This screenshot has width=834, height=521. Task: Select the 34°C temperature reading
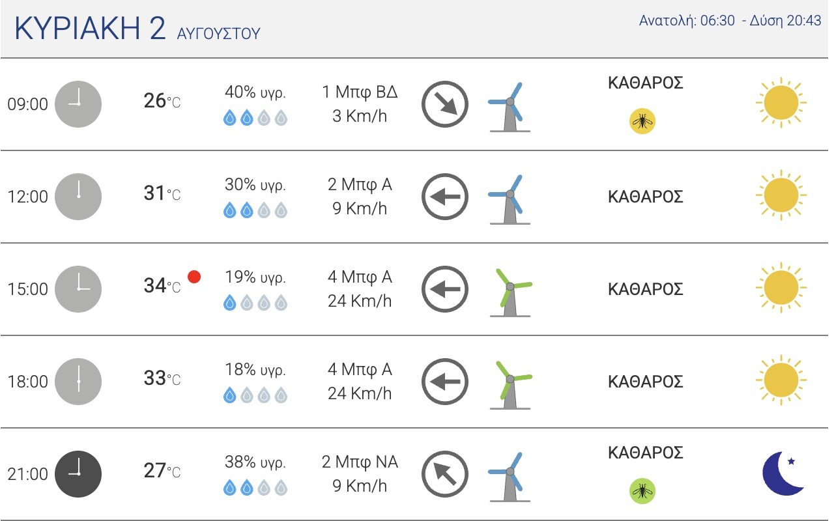pos(162,286)
